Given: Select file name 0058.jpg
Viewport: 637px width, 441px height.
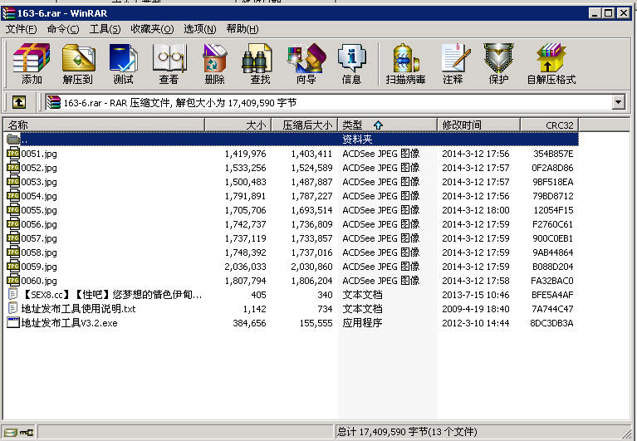Looking at the screenshot, I should coord(39,252).
